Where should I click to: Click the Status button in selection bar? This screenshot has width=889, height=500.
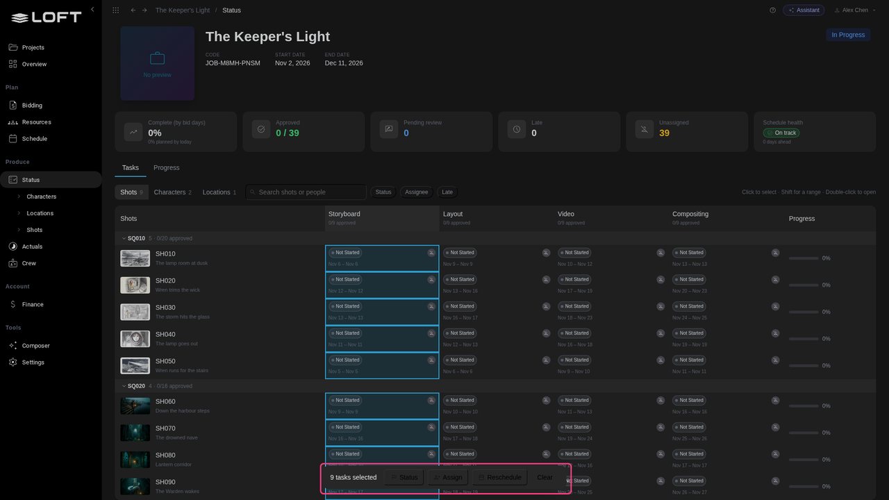404,478
